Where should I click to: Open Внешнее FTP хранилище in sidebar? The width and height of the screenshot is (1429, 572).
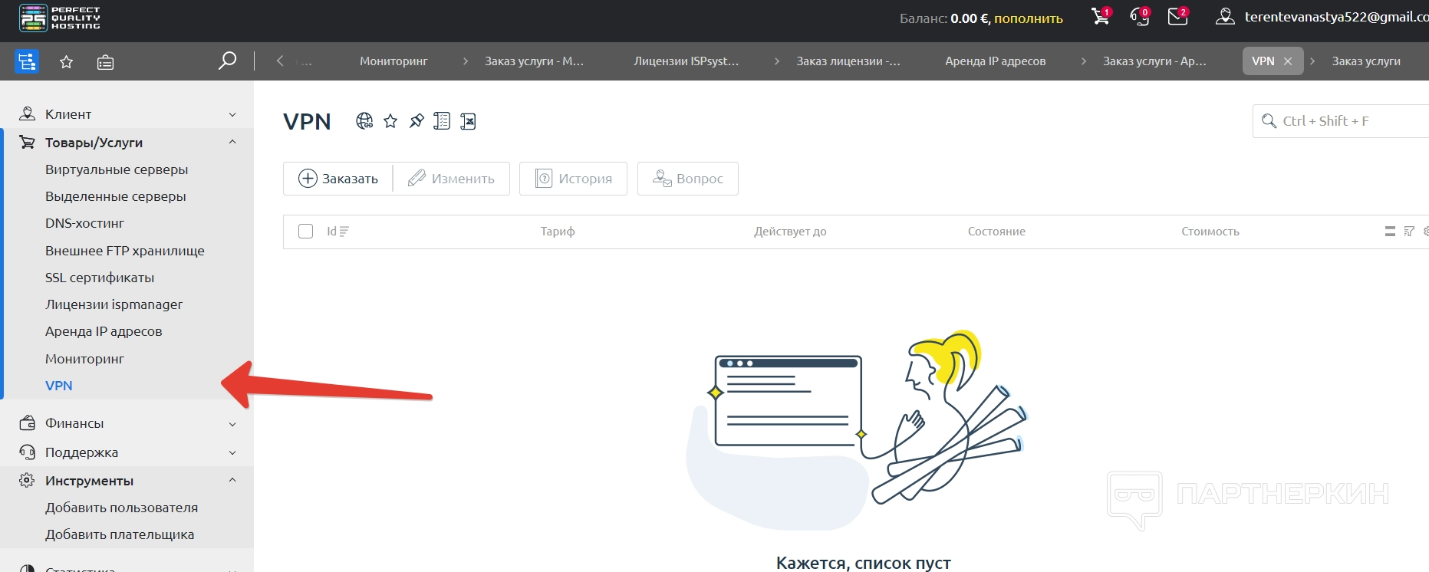(x=125, y=251)
